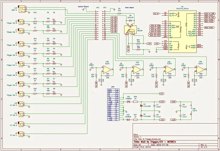The width and height of the screenshot is (220, 151).
Task: Select the C1 100nF capacitor symbol
Action: pyautogui.click(x=184, y=68)
